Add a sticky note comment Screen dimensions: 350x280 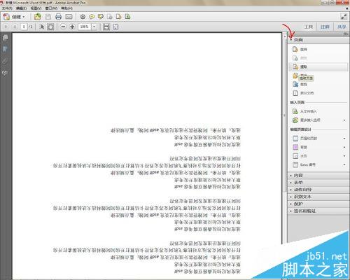92,17
